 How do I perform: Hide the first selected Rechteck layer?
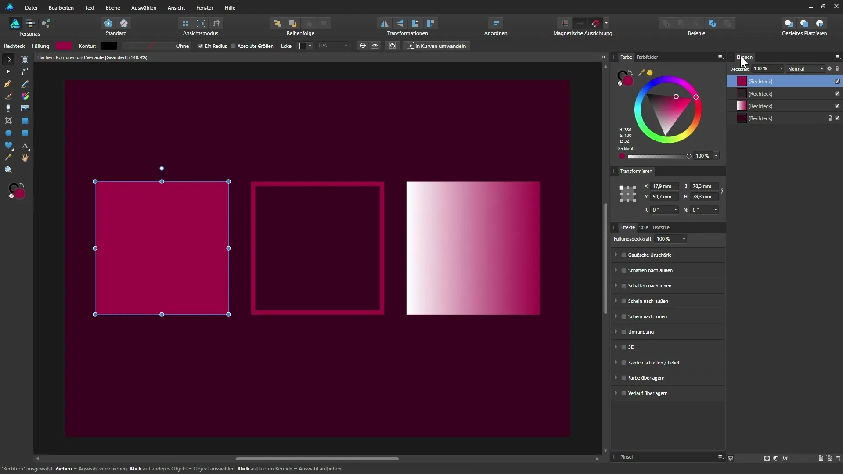pos(837,81)
